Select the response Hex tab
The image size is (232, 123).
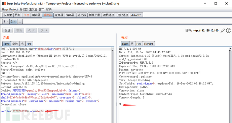(x=139, y=44)
